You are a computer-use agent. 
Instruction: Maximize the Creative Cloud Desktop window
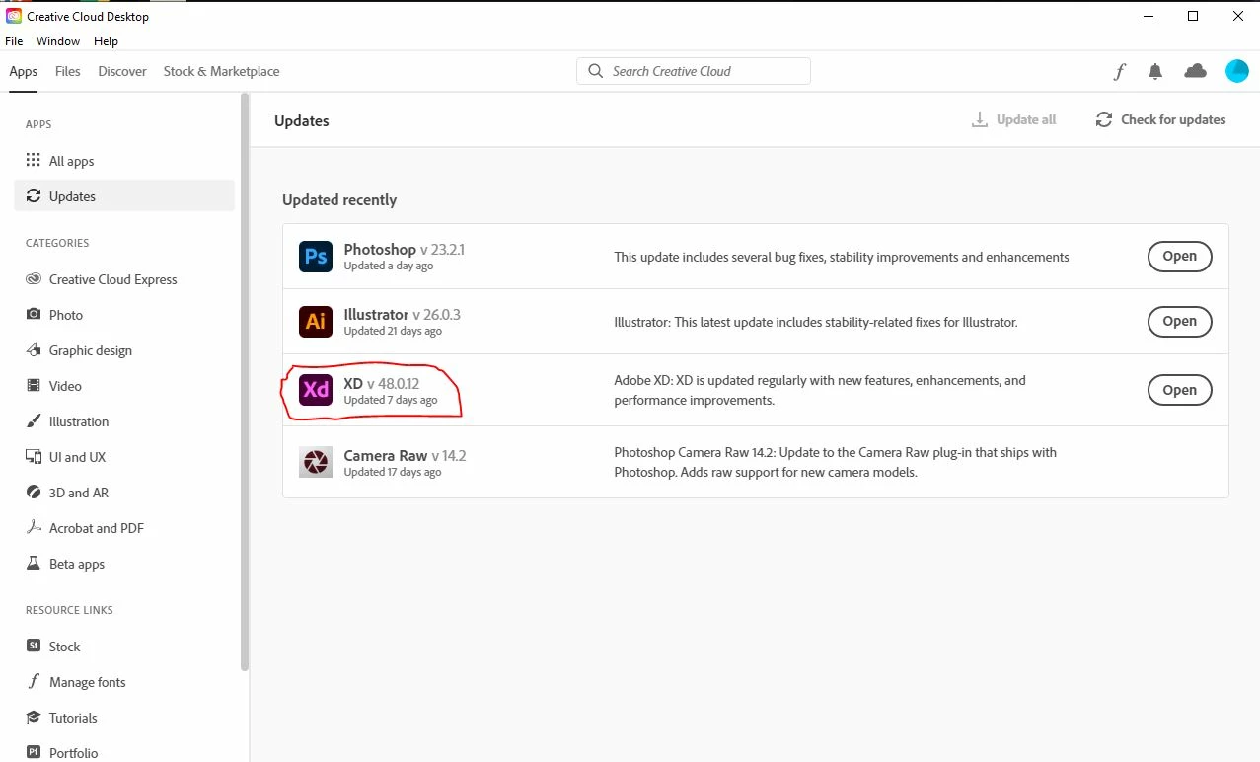coord(1193,16)
